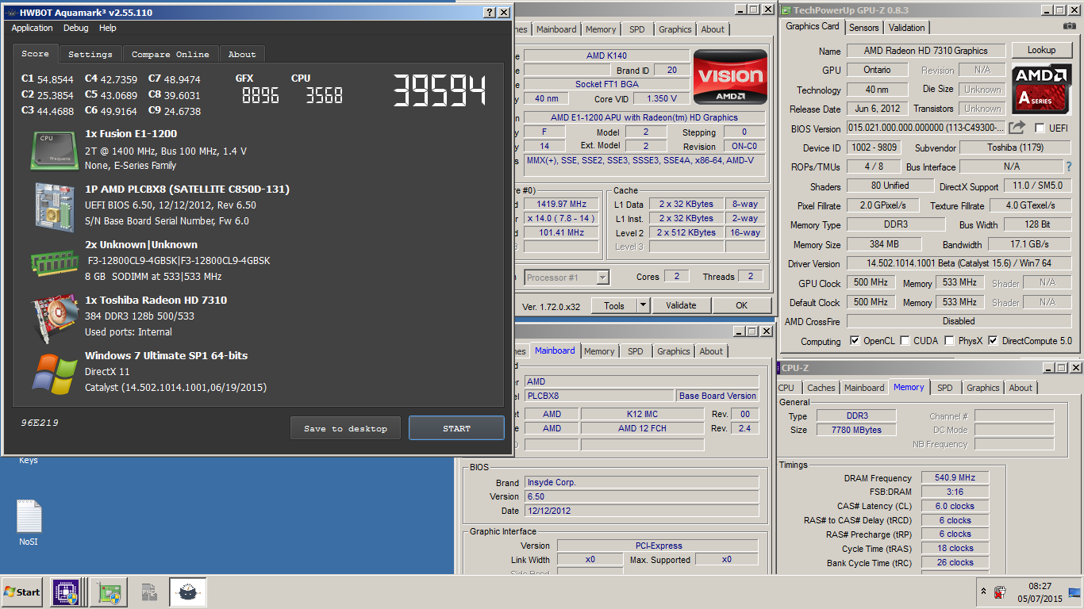Switch to the Compare Online tab
Viewport: 1084px width, 609px height.
pyautogui.click(x=171, y=54)
